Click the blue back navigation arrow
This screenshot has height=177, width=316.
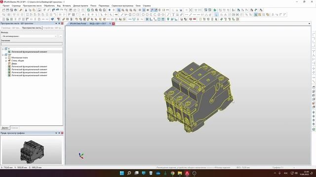click(110, 10)
